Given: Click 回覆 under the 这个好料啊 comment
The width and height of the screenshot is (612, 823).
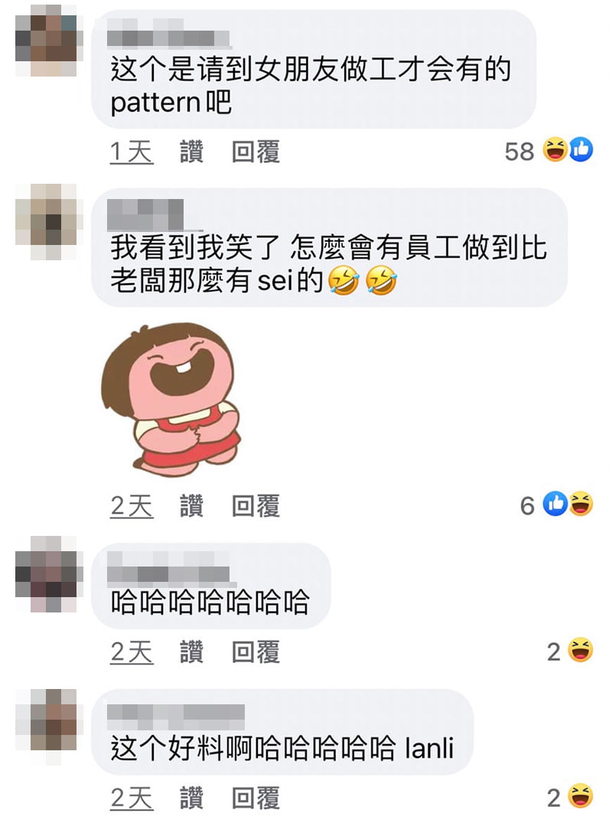Looking at the screenshot, I should tap(256, 798).
